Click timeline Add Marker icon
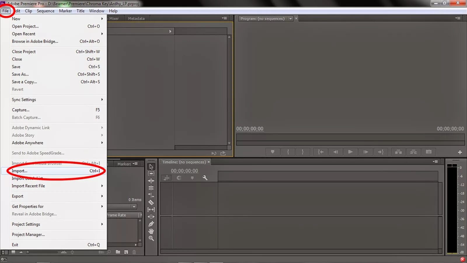 point(192,178)
